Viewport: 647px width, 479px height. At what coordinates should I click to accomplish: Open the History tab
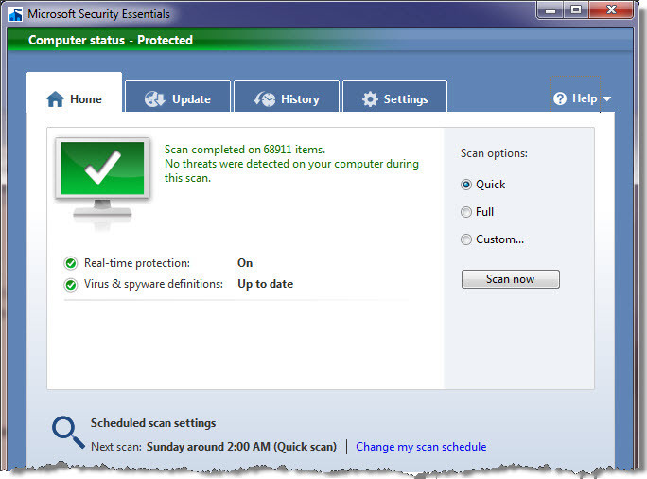tap(288, 99)
